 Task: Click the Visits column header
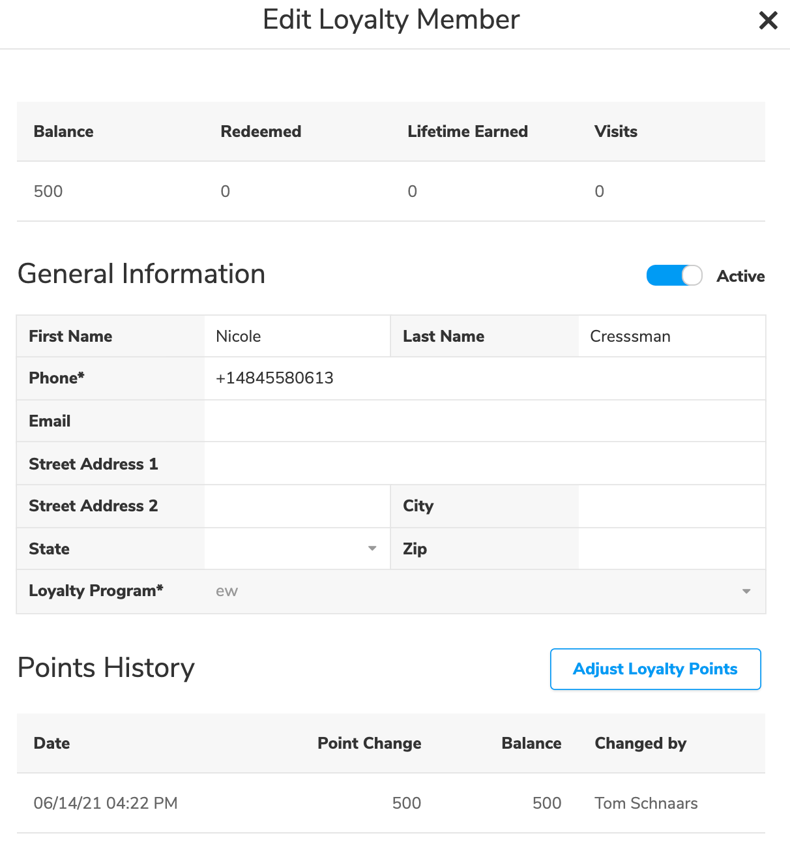pyautogui.click(x=615, y=132)
